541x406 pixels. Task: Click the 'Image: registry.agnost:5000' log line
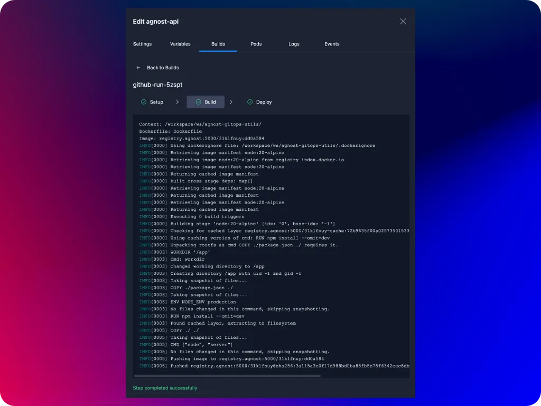[201, 139]
